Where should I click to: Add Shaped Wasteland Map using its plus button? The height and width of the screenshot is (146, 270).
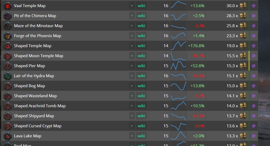tap(132, 96)
